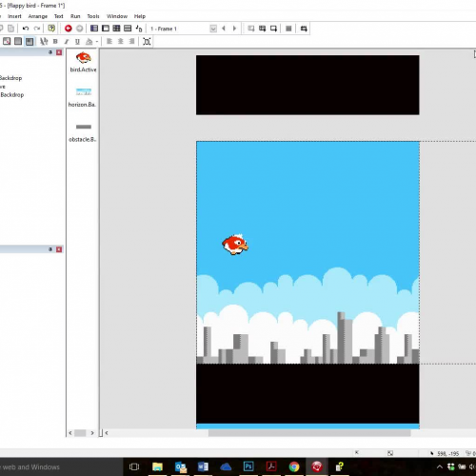476x476 pixels.
Task: Select the obstacle backdrop object in list
Action: 83,132
